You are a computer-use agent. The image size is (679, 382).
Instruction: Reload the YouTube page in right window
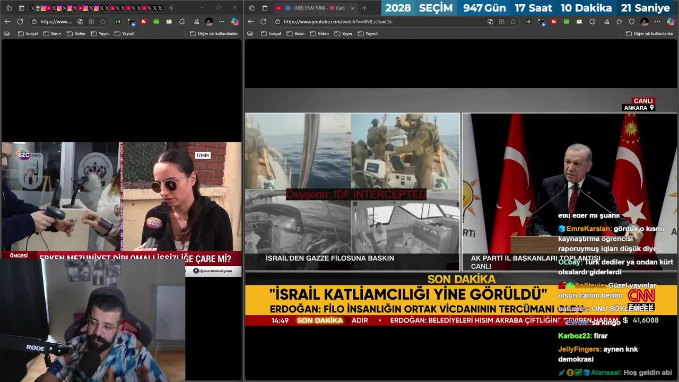pyautogui.click(x=264, y=22)
